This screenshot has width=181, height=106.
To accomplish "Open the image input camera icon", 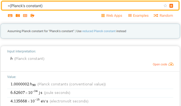I will (x=18, y=15).
